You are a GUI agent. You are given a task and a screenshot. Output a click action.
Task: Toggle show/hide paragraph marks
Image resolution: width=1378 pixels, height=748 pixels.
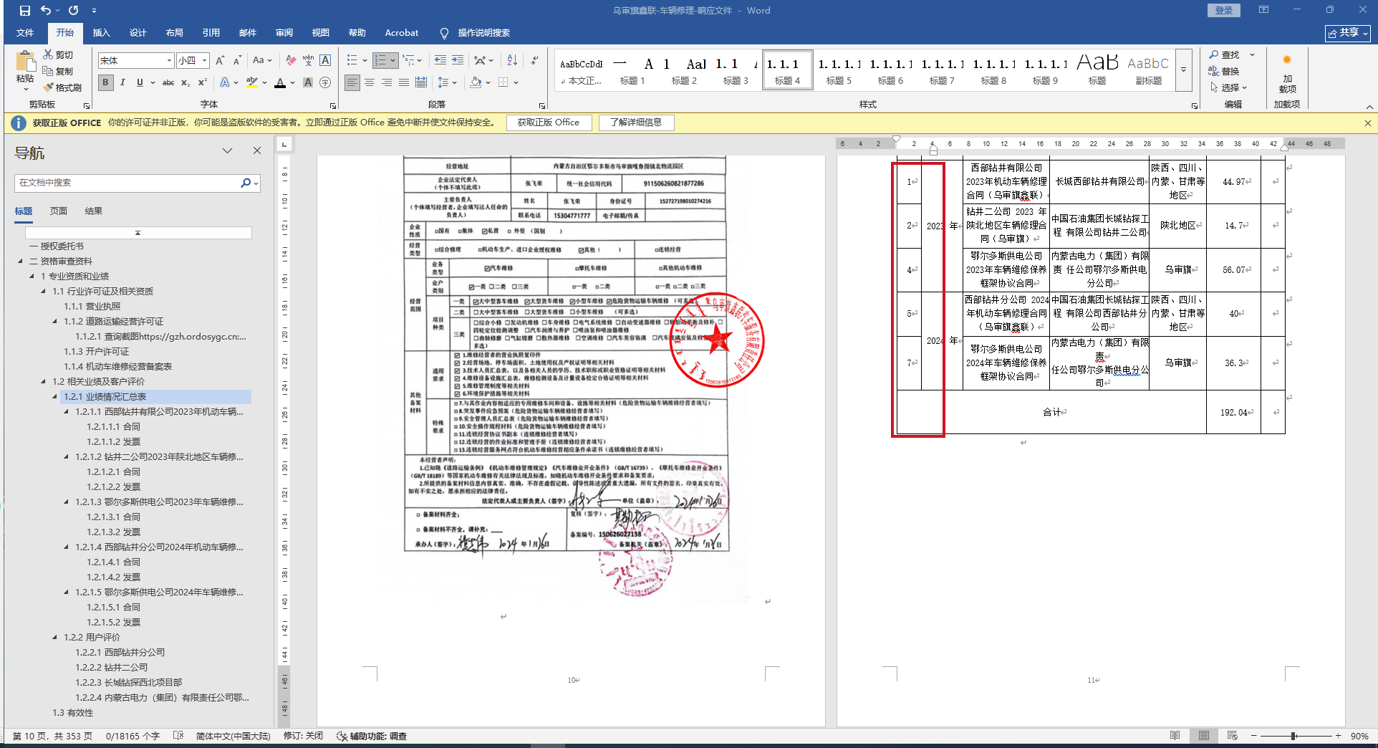(x=535, y=61)
